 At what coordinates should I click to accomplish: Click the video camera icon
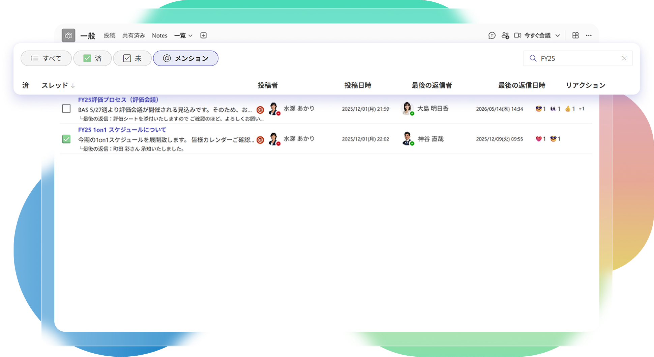[x=517, y=35]
